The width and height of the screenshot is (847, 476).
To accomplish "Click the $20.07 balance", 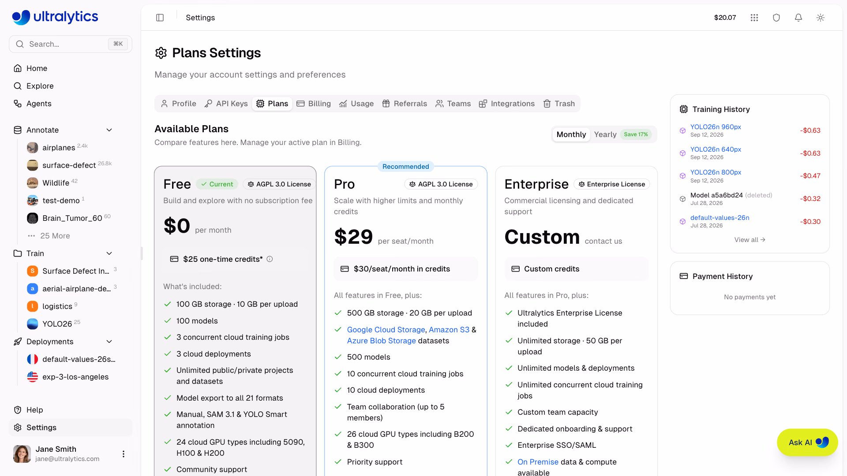I will tap(725, 18).
